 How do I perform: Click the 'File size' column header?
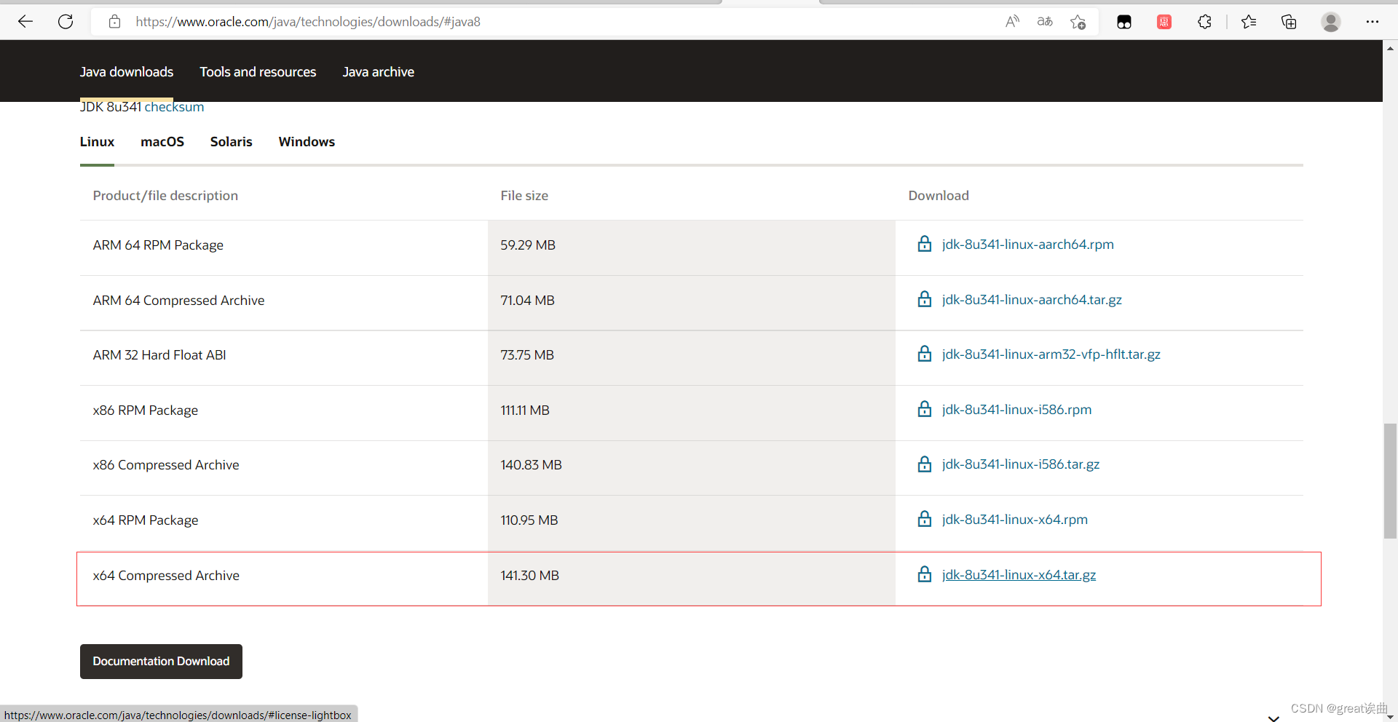pyautogui.click(x=524, y=196)
